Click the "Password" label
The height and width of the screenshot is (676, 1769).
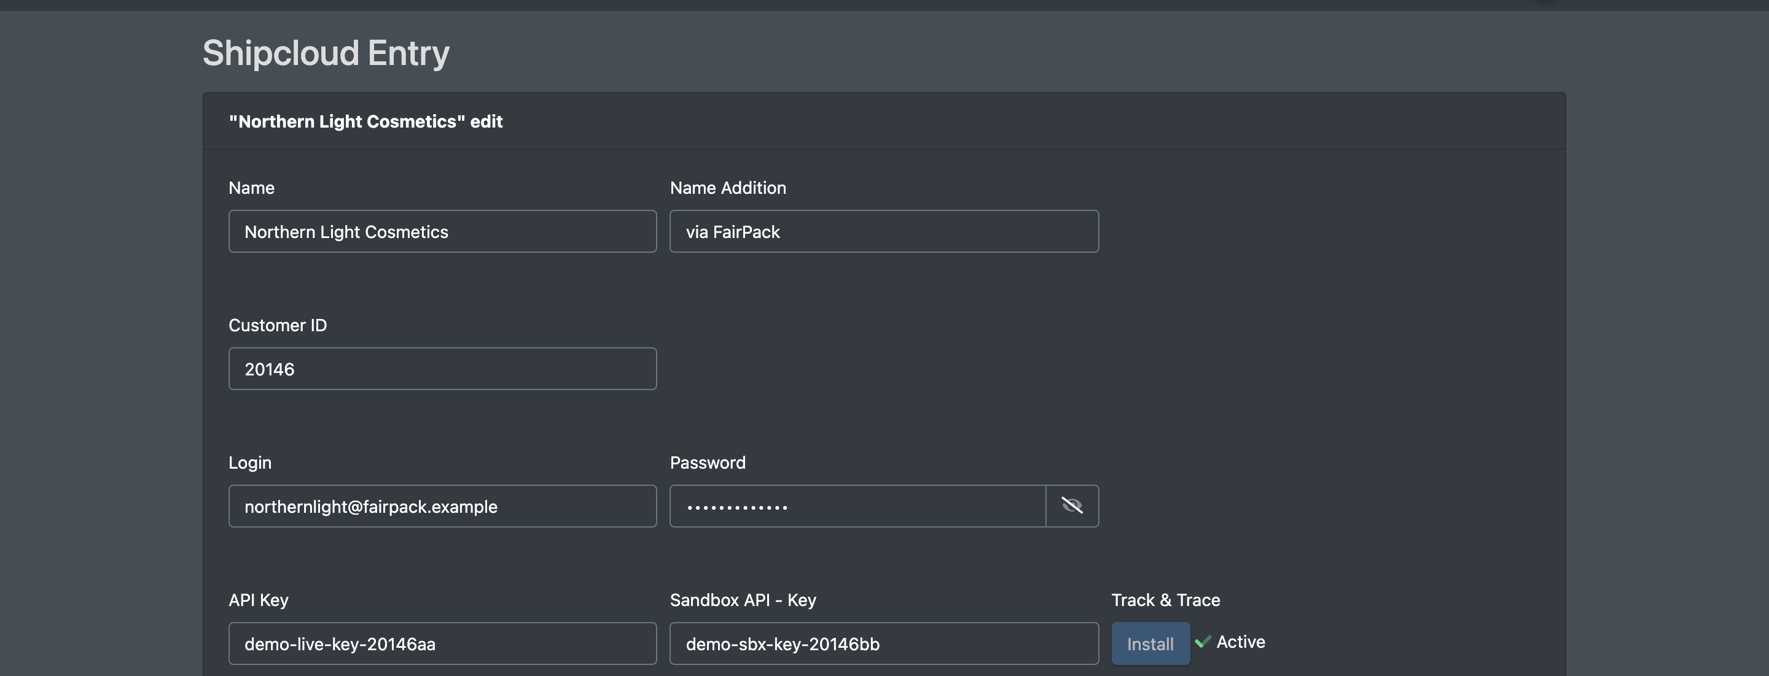point(708,463)
